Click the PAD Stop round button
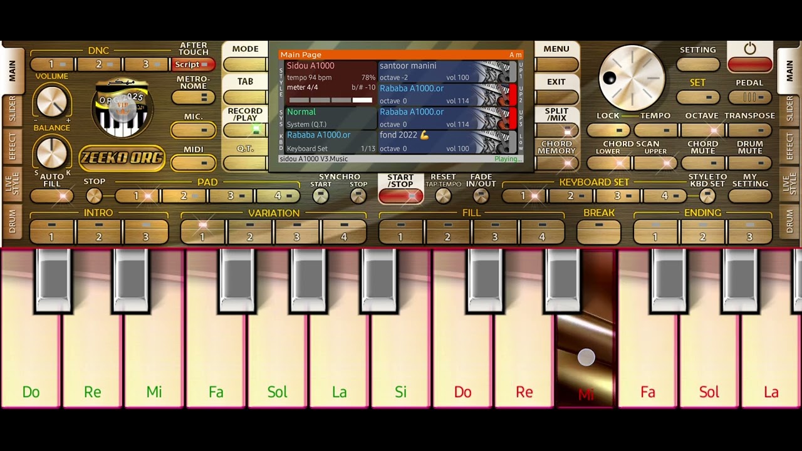 click(x=94, y=196)
